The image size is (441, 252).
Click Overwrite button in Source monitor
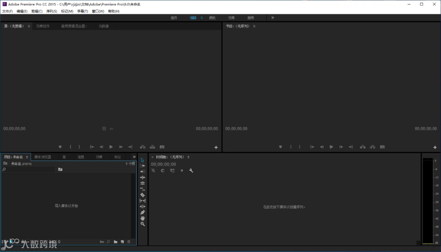click(152, 147)
